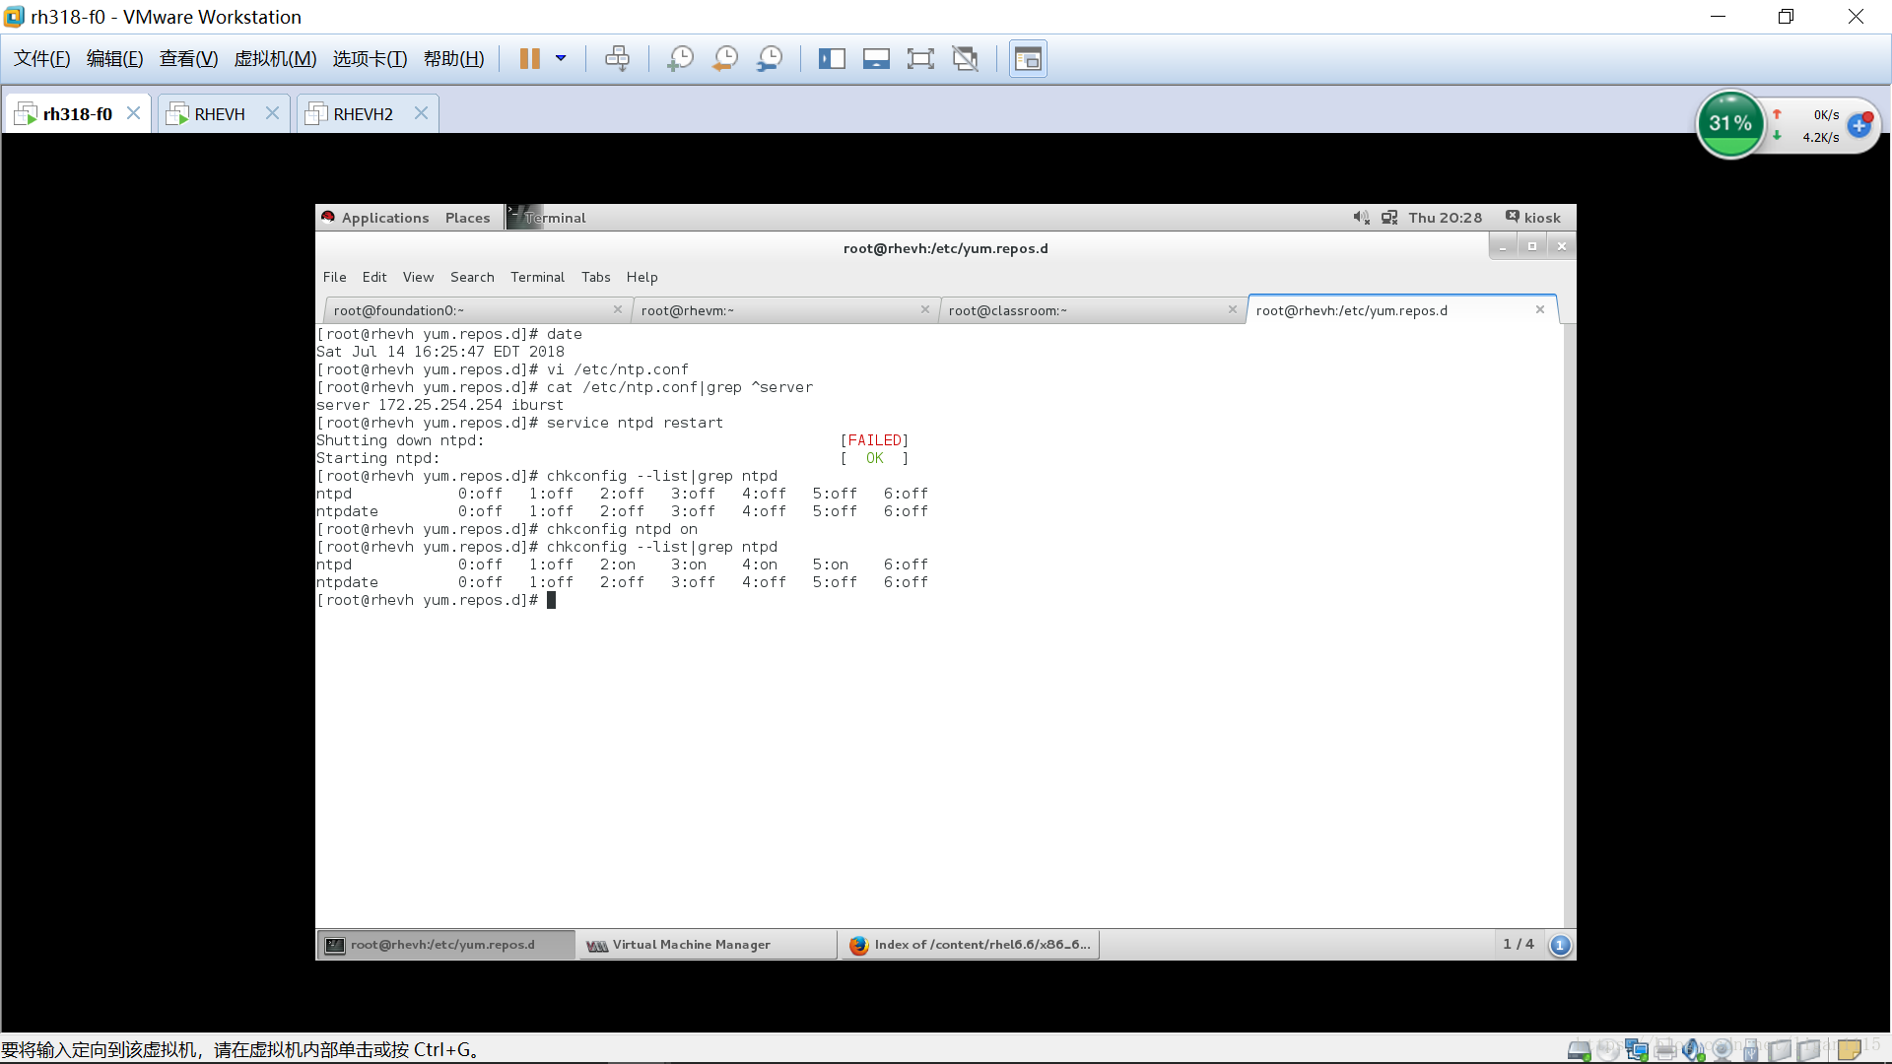Open the 虚拟机(M) menu
The image size is (1892, 1064).
pos(275,59)
